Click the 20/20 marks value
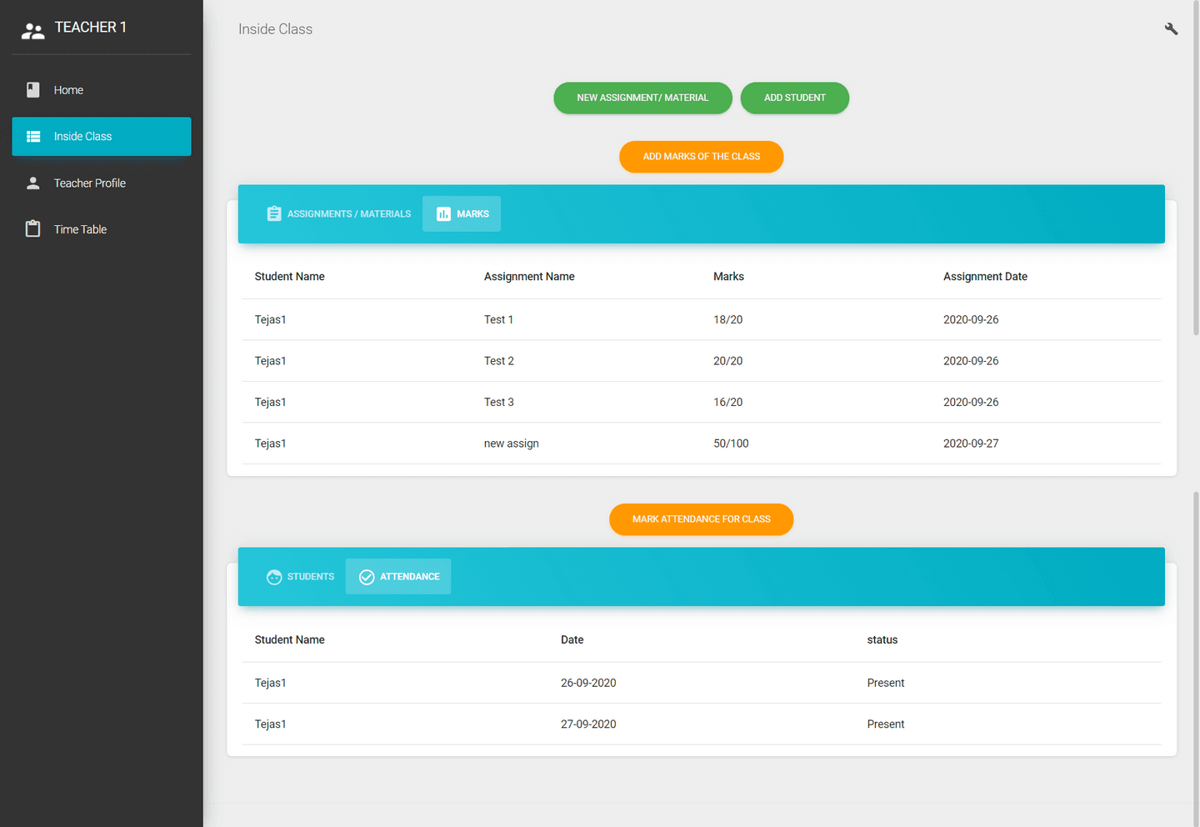Screen dimensions: 1200x827 click(727, 361)
